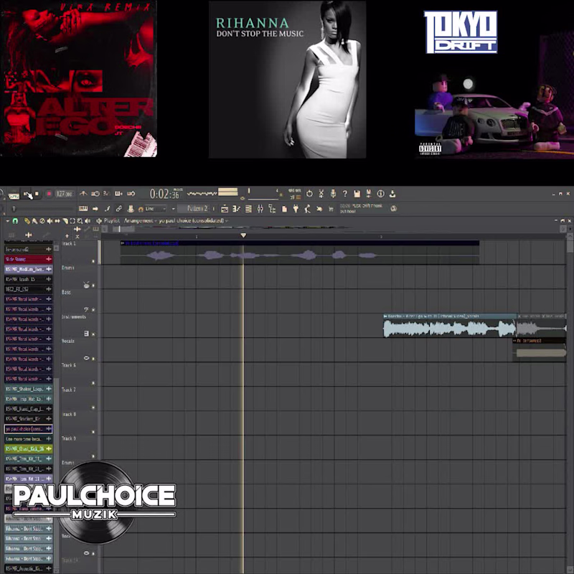Toggle the Pattern/Song mode switch

point(14,195)
